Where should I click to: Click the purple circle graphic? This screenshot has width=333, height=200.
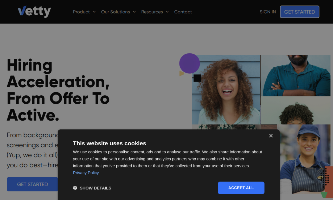pos(189,63)
